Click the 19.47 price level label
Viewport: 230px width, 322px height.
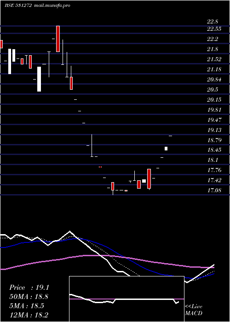pos(214,120)
